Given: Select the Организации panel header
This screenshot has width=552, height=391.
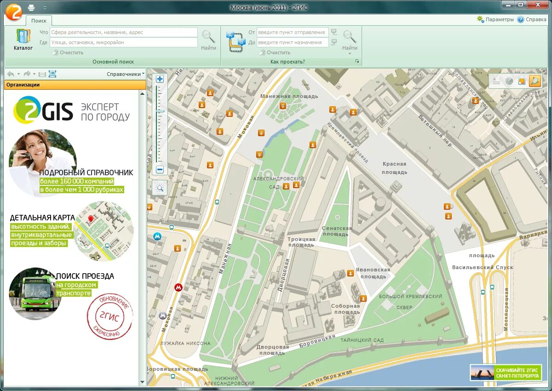Looking at the screenshot, I should 75,85.
